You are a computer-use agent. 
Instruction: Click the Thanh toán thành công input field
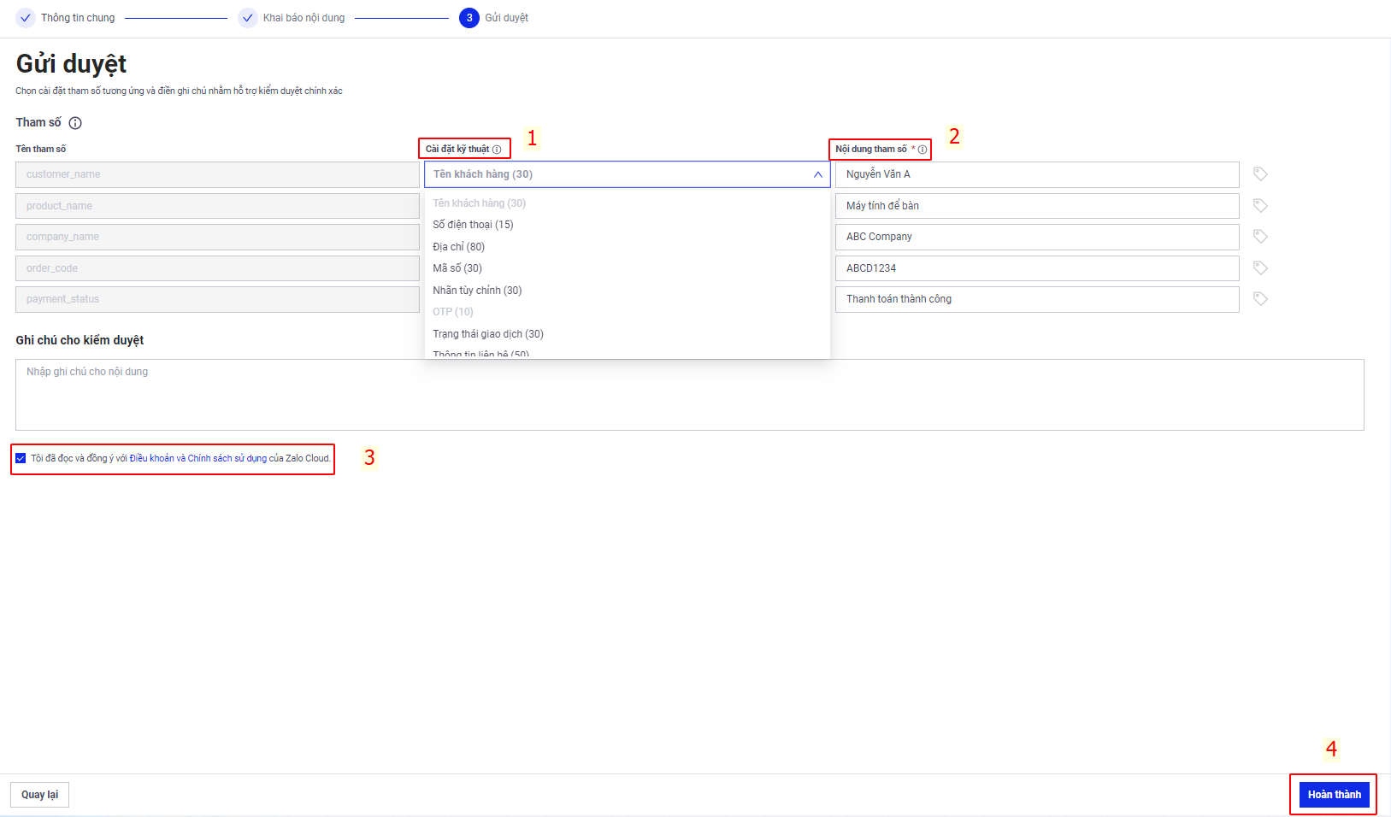[1037, 299]
